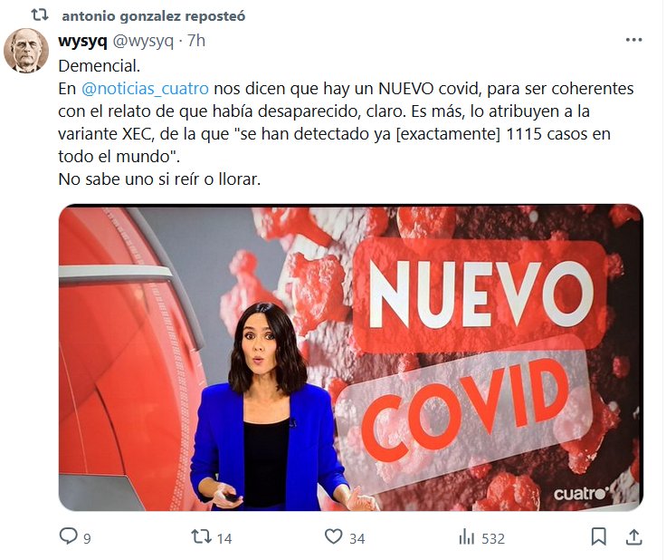
Task: Like the tweet with the heart icon
Action: click(x=333, y=536)
